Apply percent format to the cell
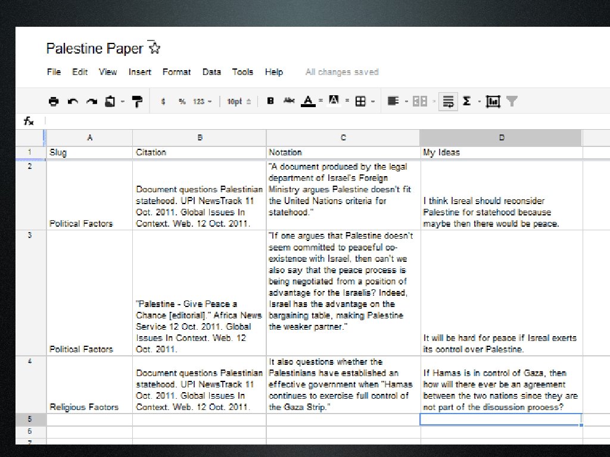 coord(182,102)
